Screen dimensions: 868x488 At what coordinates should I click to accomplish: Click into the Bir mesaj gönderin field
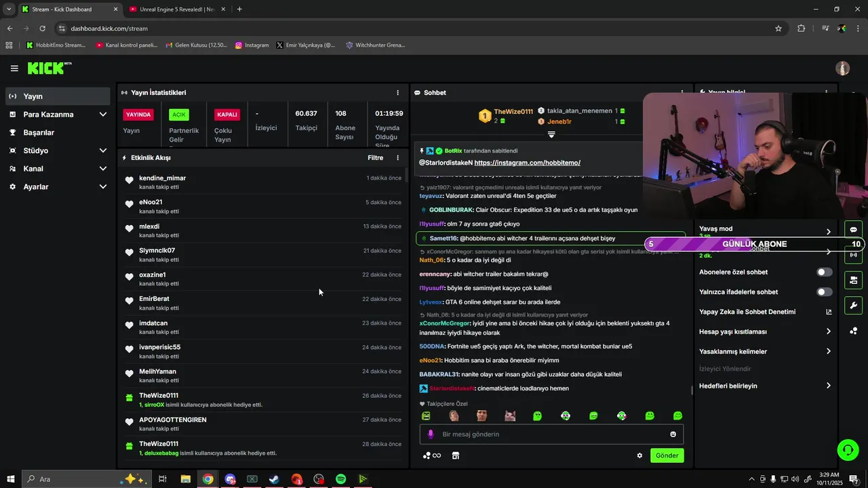click(551, 434)
